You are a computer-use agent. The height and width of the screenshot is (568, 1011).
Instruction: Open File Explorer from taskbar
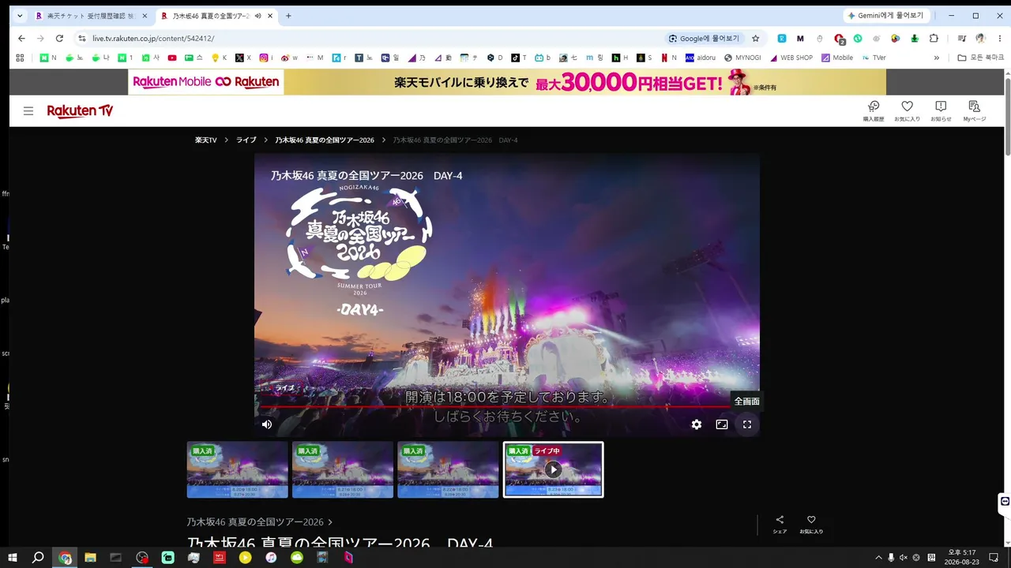90,558
